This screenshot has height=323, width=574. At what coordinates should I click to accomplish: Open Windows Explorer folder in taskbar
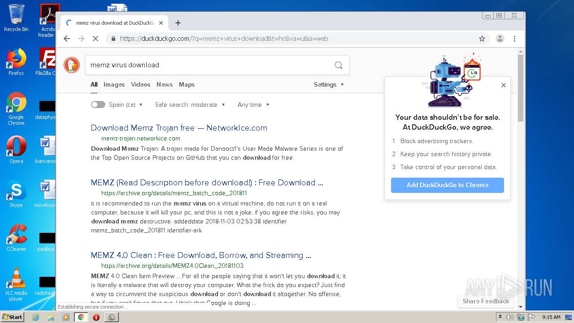(x=51, y=317)
